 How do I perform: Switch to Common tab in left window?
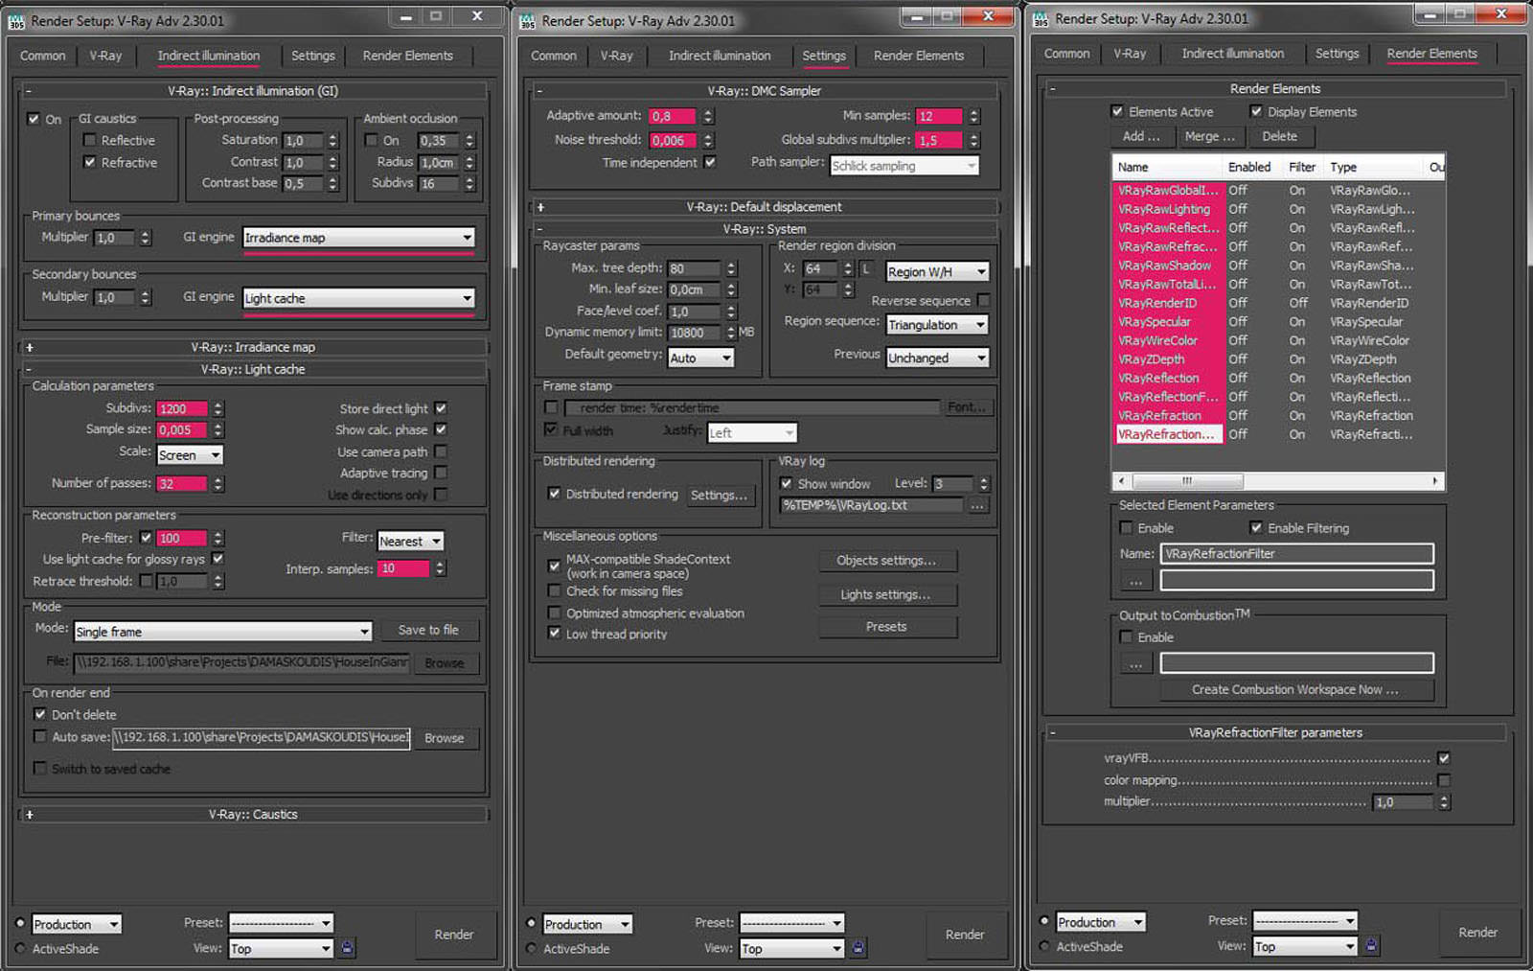click(x=43, y=56)
